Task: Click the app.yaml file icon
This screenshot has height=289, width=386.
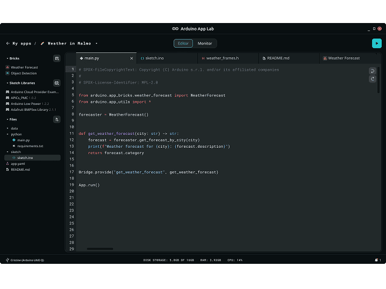Action: click(x=8, y=164)
